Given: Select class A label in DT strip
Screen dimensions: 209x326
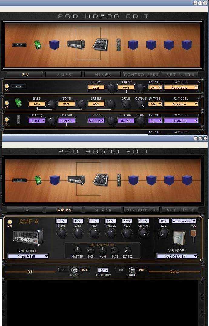Looking at the screenshot, I should [x=63, y=270].
